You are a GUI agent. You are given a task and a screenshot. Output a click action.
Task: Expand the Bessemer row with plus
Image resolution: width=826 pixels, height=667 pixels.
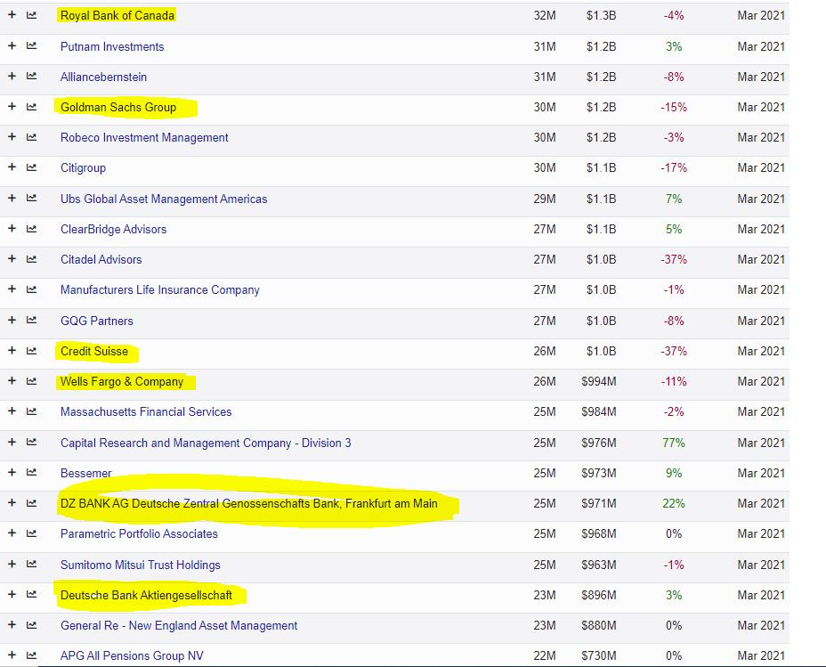(x=12, y=472)
